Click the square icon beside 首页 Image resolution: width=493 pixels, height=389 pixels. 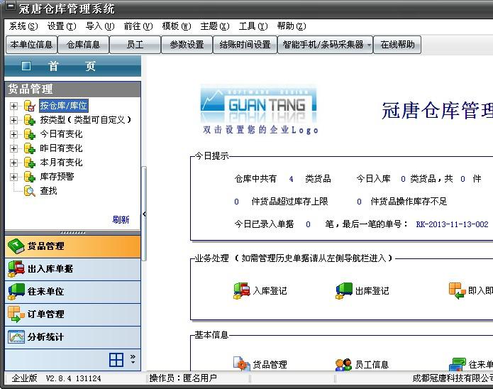click(26, 66)
